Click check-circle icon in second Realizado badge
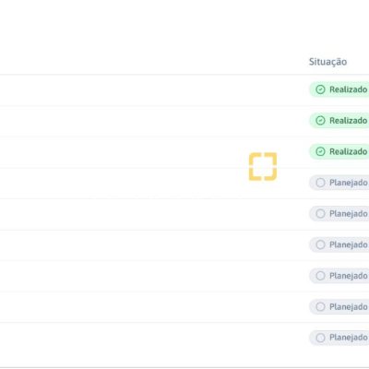This screenshot has height=369, width=369. (320, 121)
